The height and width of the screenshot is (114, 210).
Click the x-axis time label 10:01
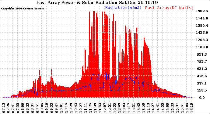61,108
